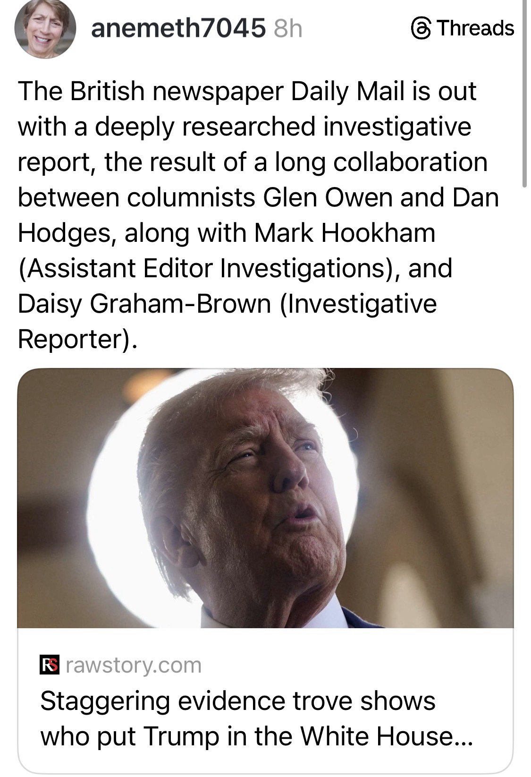The image size is (531, 777).
Task: Tap the Threads label text
Action: (475, 28)
